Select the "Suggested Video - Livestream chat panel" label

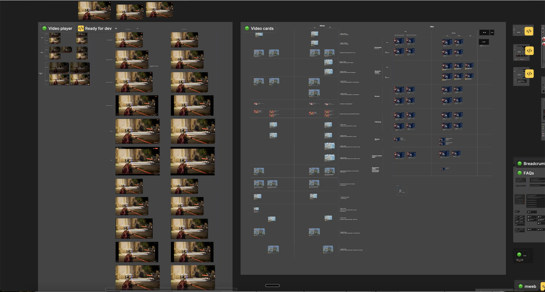pyautogui.click(x=375, y=170)
